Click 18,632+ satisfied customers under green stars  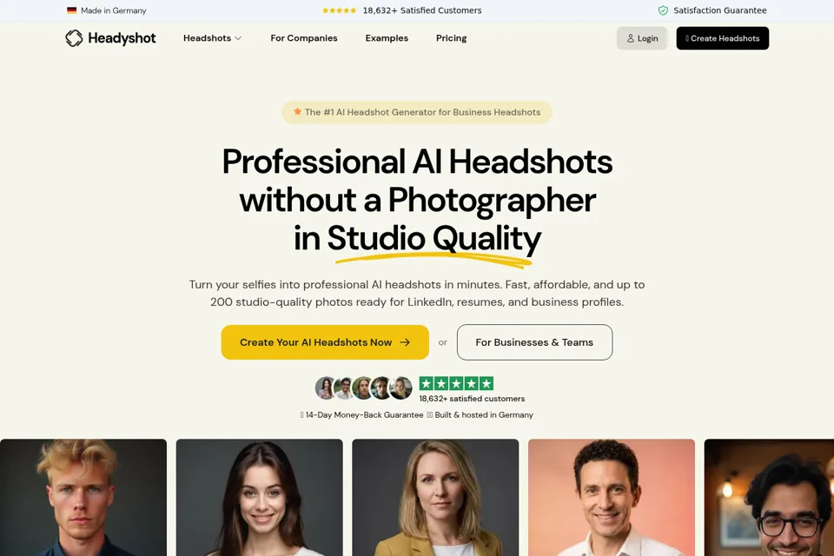click(472, 399)
